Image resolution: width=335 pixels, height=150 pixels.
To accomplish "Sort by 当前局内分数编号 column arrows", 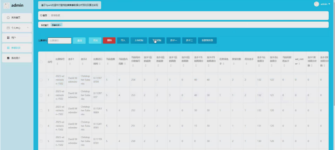I will pyautogui.click(x=133, y=66).
